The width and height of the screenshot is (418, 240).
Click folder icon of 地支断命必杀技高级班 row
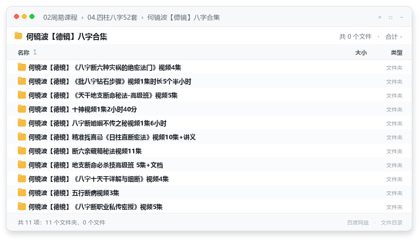click(x=22, y=165)
